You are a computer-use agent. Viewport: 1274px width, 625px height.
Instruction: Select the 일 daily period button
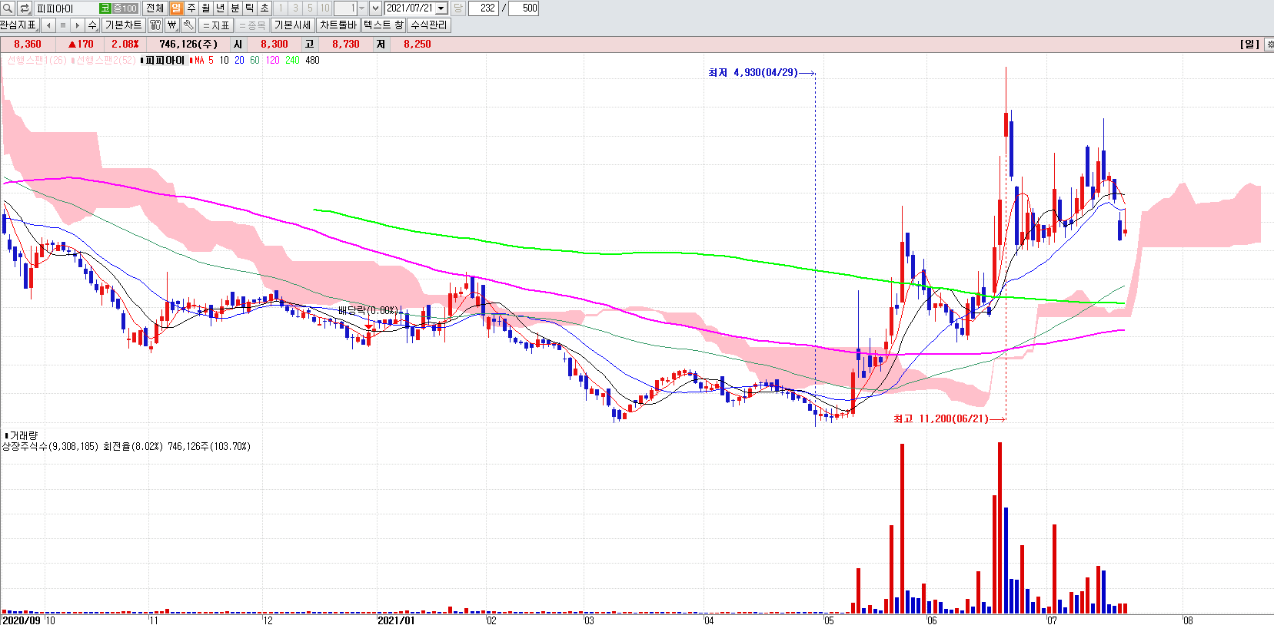(x=176, y=8)
